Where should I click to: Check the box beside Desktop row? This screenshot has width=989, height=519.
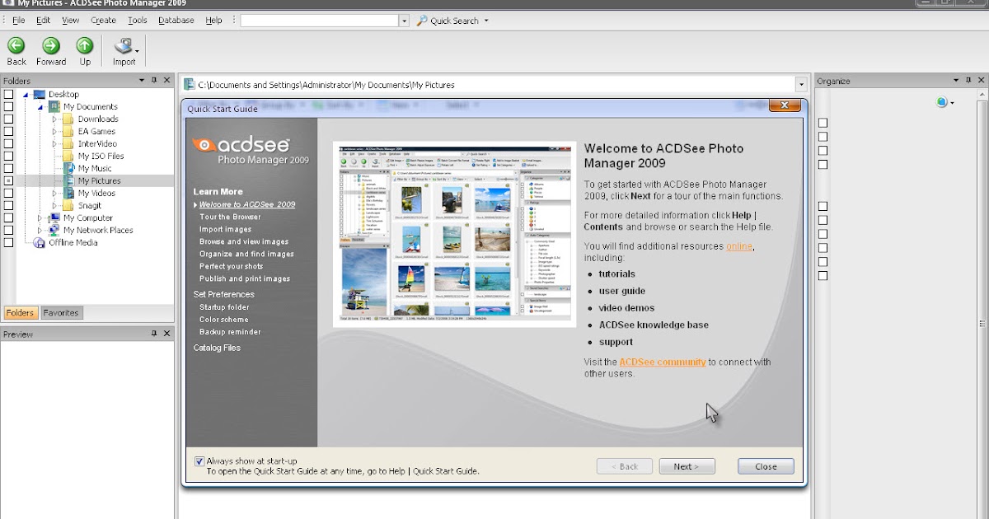[x=8, y=94]
